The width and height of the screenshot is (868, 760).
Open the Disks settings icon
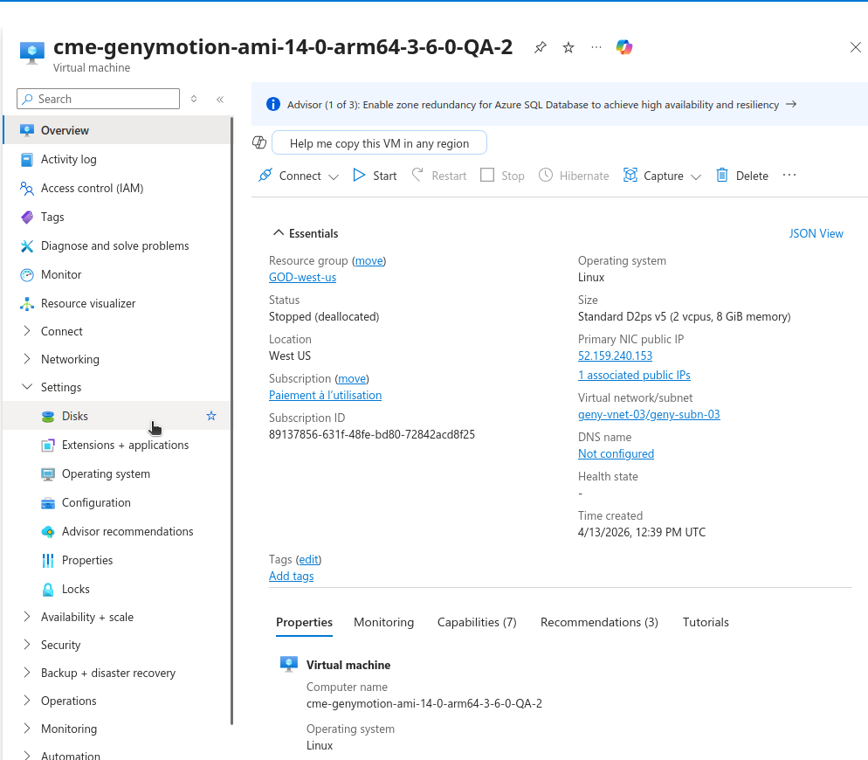pos(48,416)
